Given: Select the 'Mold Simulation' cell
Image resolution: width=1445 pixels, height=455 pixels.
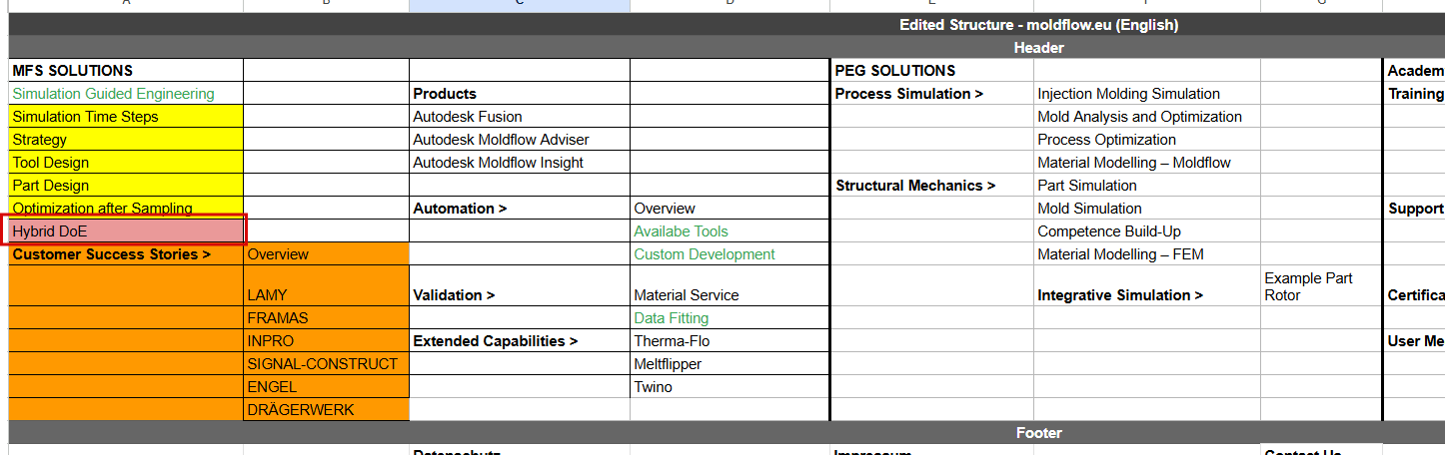Looking at the screenshot, I should [1147, 209].
